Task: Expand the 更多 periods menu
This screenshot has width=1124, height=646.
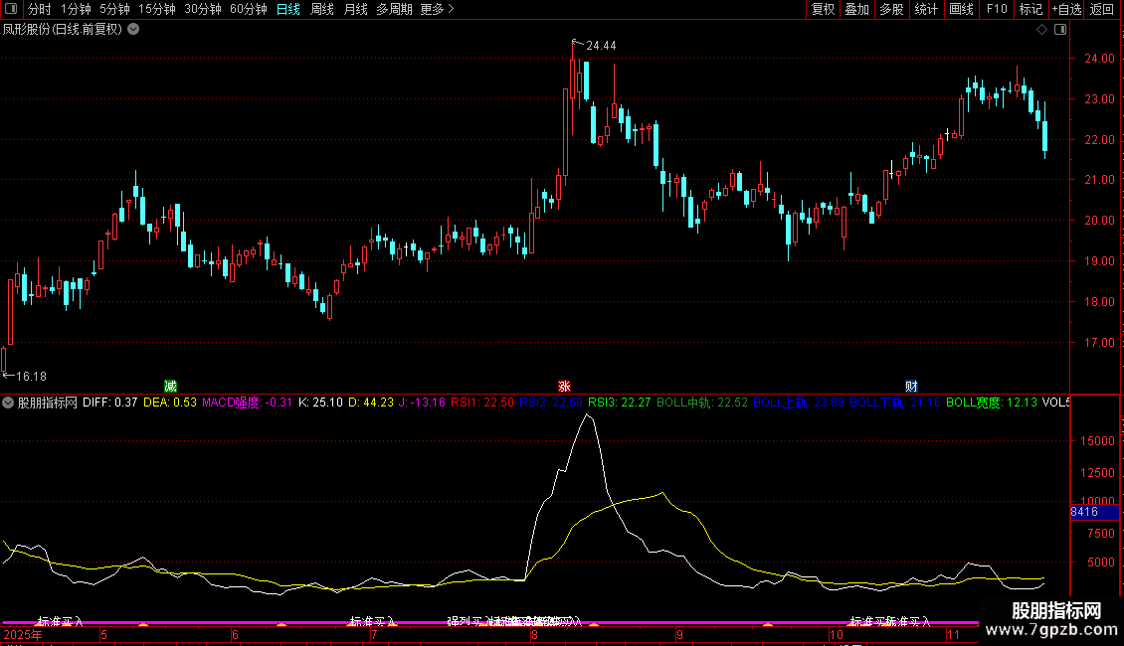Action: [438, 9]
